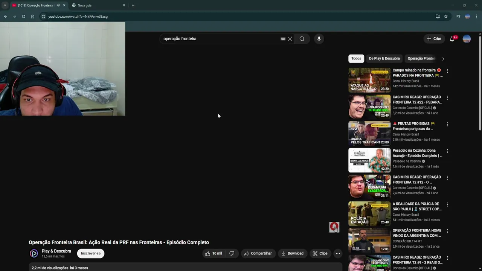The image size is (482, 271).
Task: Open Pesadelo na Cozinha Dona Acarajé thumbnail
Action: 369,160
